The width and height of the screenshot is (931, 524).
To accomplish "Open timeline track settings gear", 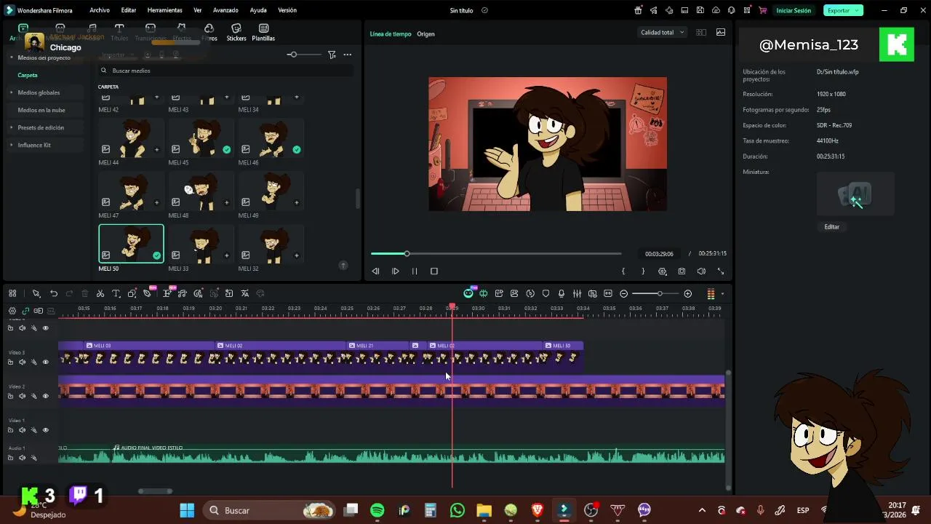I will (12, 311).
